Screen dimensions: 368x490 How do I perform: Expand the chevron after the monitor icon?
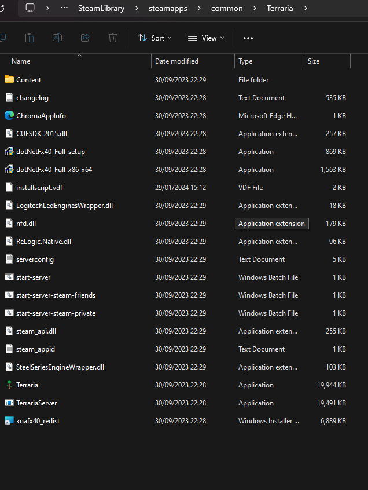[x=47, y=8]
